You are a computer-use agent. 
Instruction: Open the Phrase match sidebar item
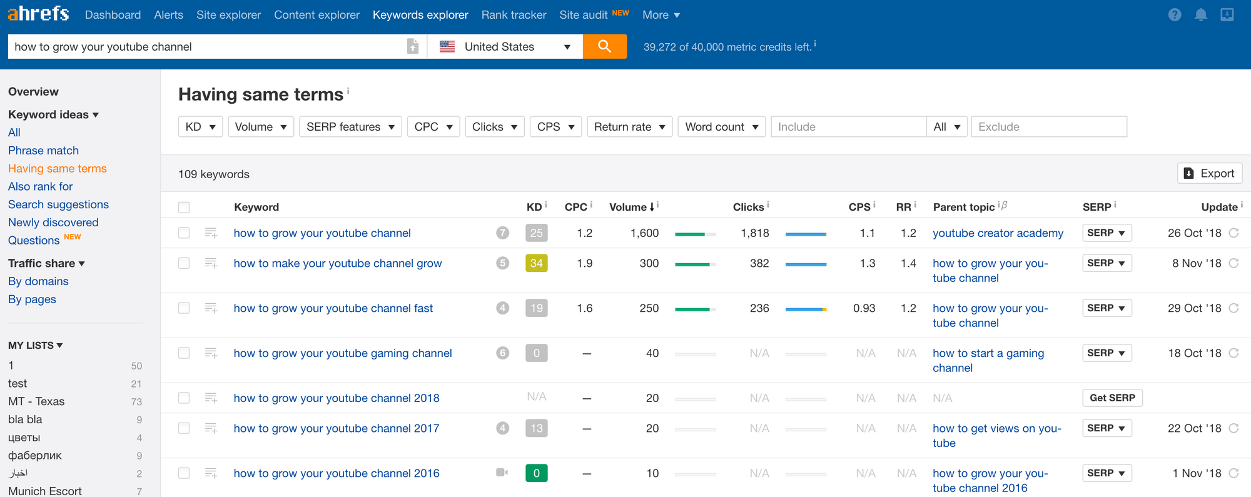point(43,151)
